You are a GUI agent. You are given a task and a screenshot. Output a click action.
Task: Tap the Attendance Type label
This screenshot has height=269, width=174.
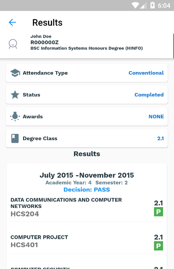[x=45, y=73]
